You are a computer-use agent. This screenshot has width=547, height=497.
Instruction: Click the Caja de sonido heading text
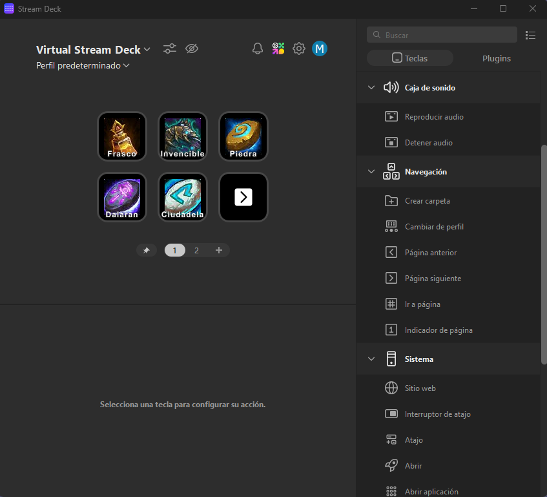(430, 88)
